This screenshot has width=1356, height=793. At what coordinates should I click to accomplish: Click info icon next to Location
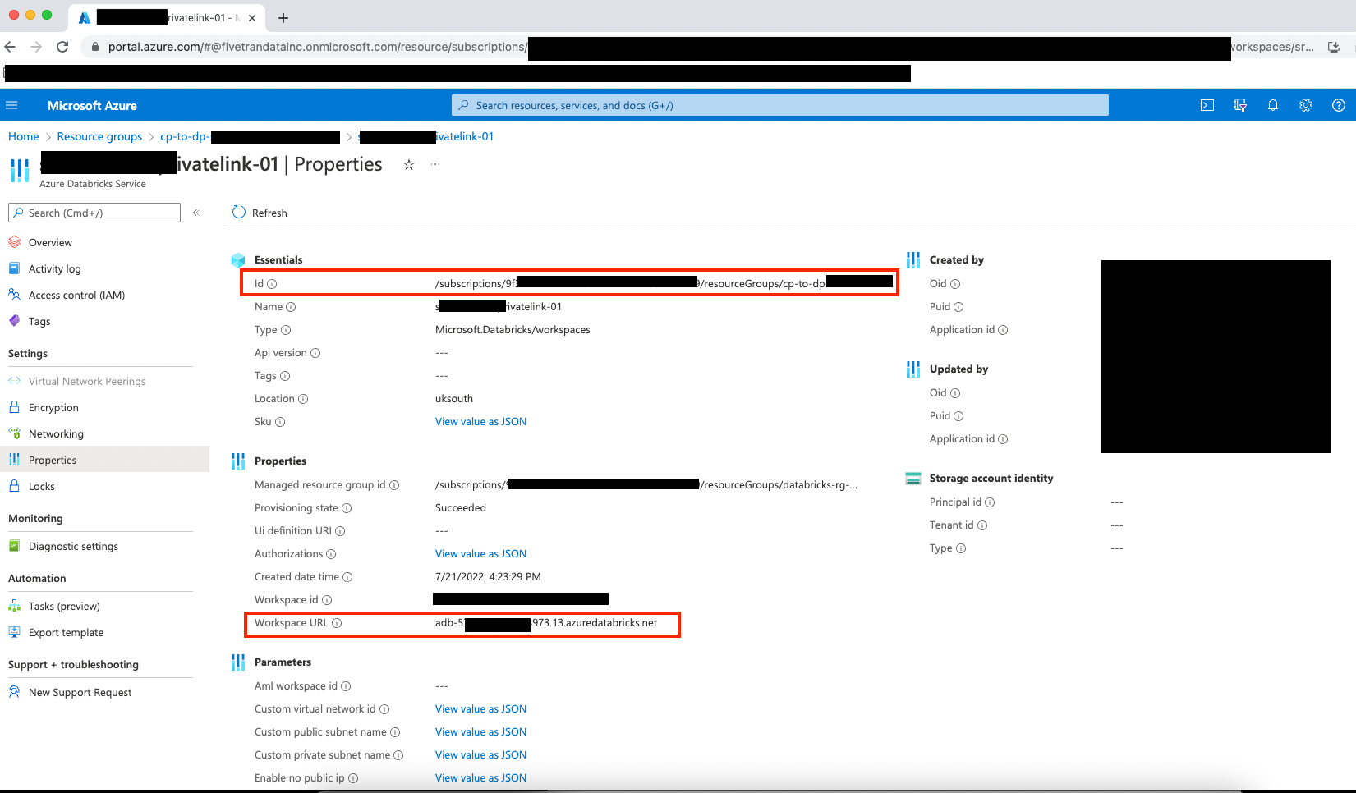[303, 399]
